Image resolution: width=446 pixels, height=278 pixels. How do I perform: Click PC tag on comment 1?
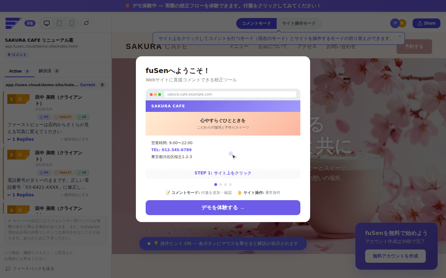pos(44,117)
